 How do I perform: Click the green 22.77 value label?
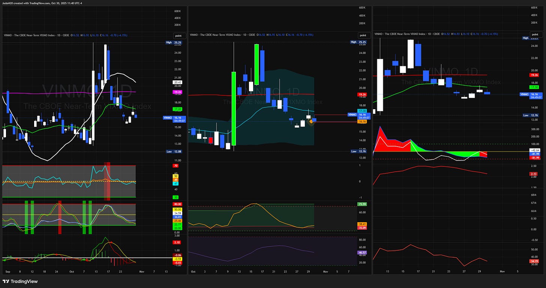click(177, 224)
